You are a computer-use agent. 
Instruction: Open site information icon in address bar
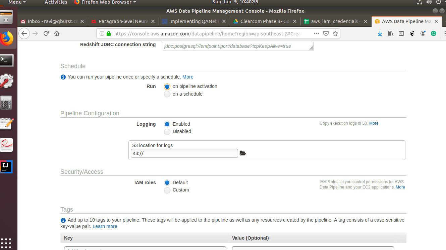click(x=102, y=33)
